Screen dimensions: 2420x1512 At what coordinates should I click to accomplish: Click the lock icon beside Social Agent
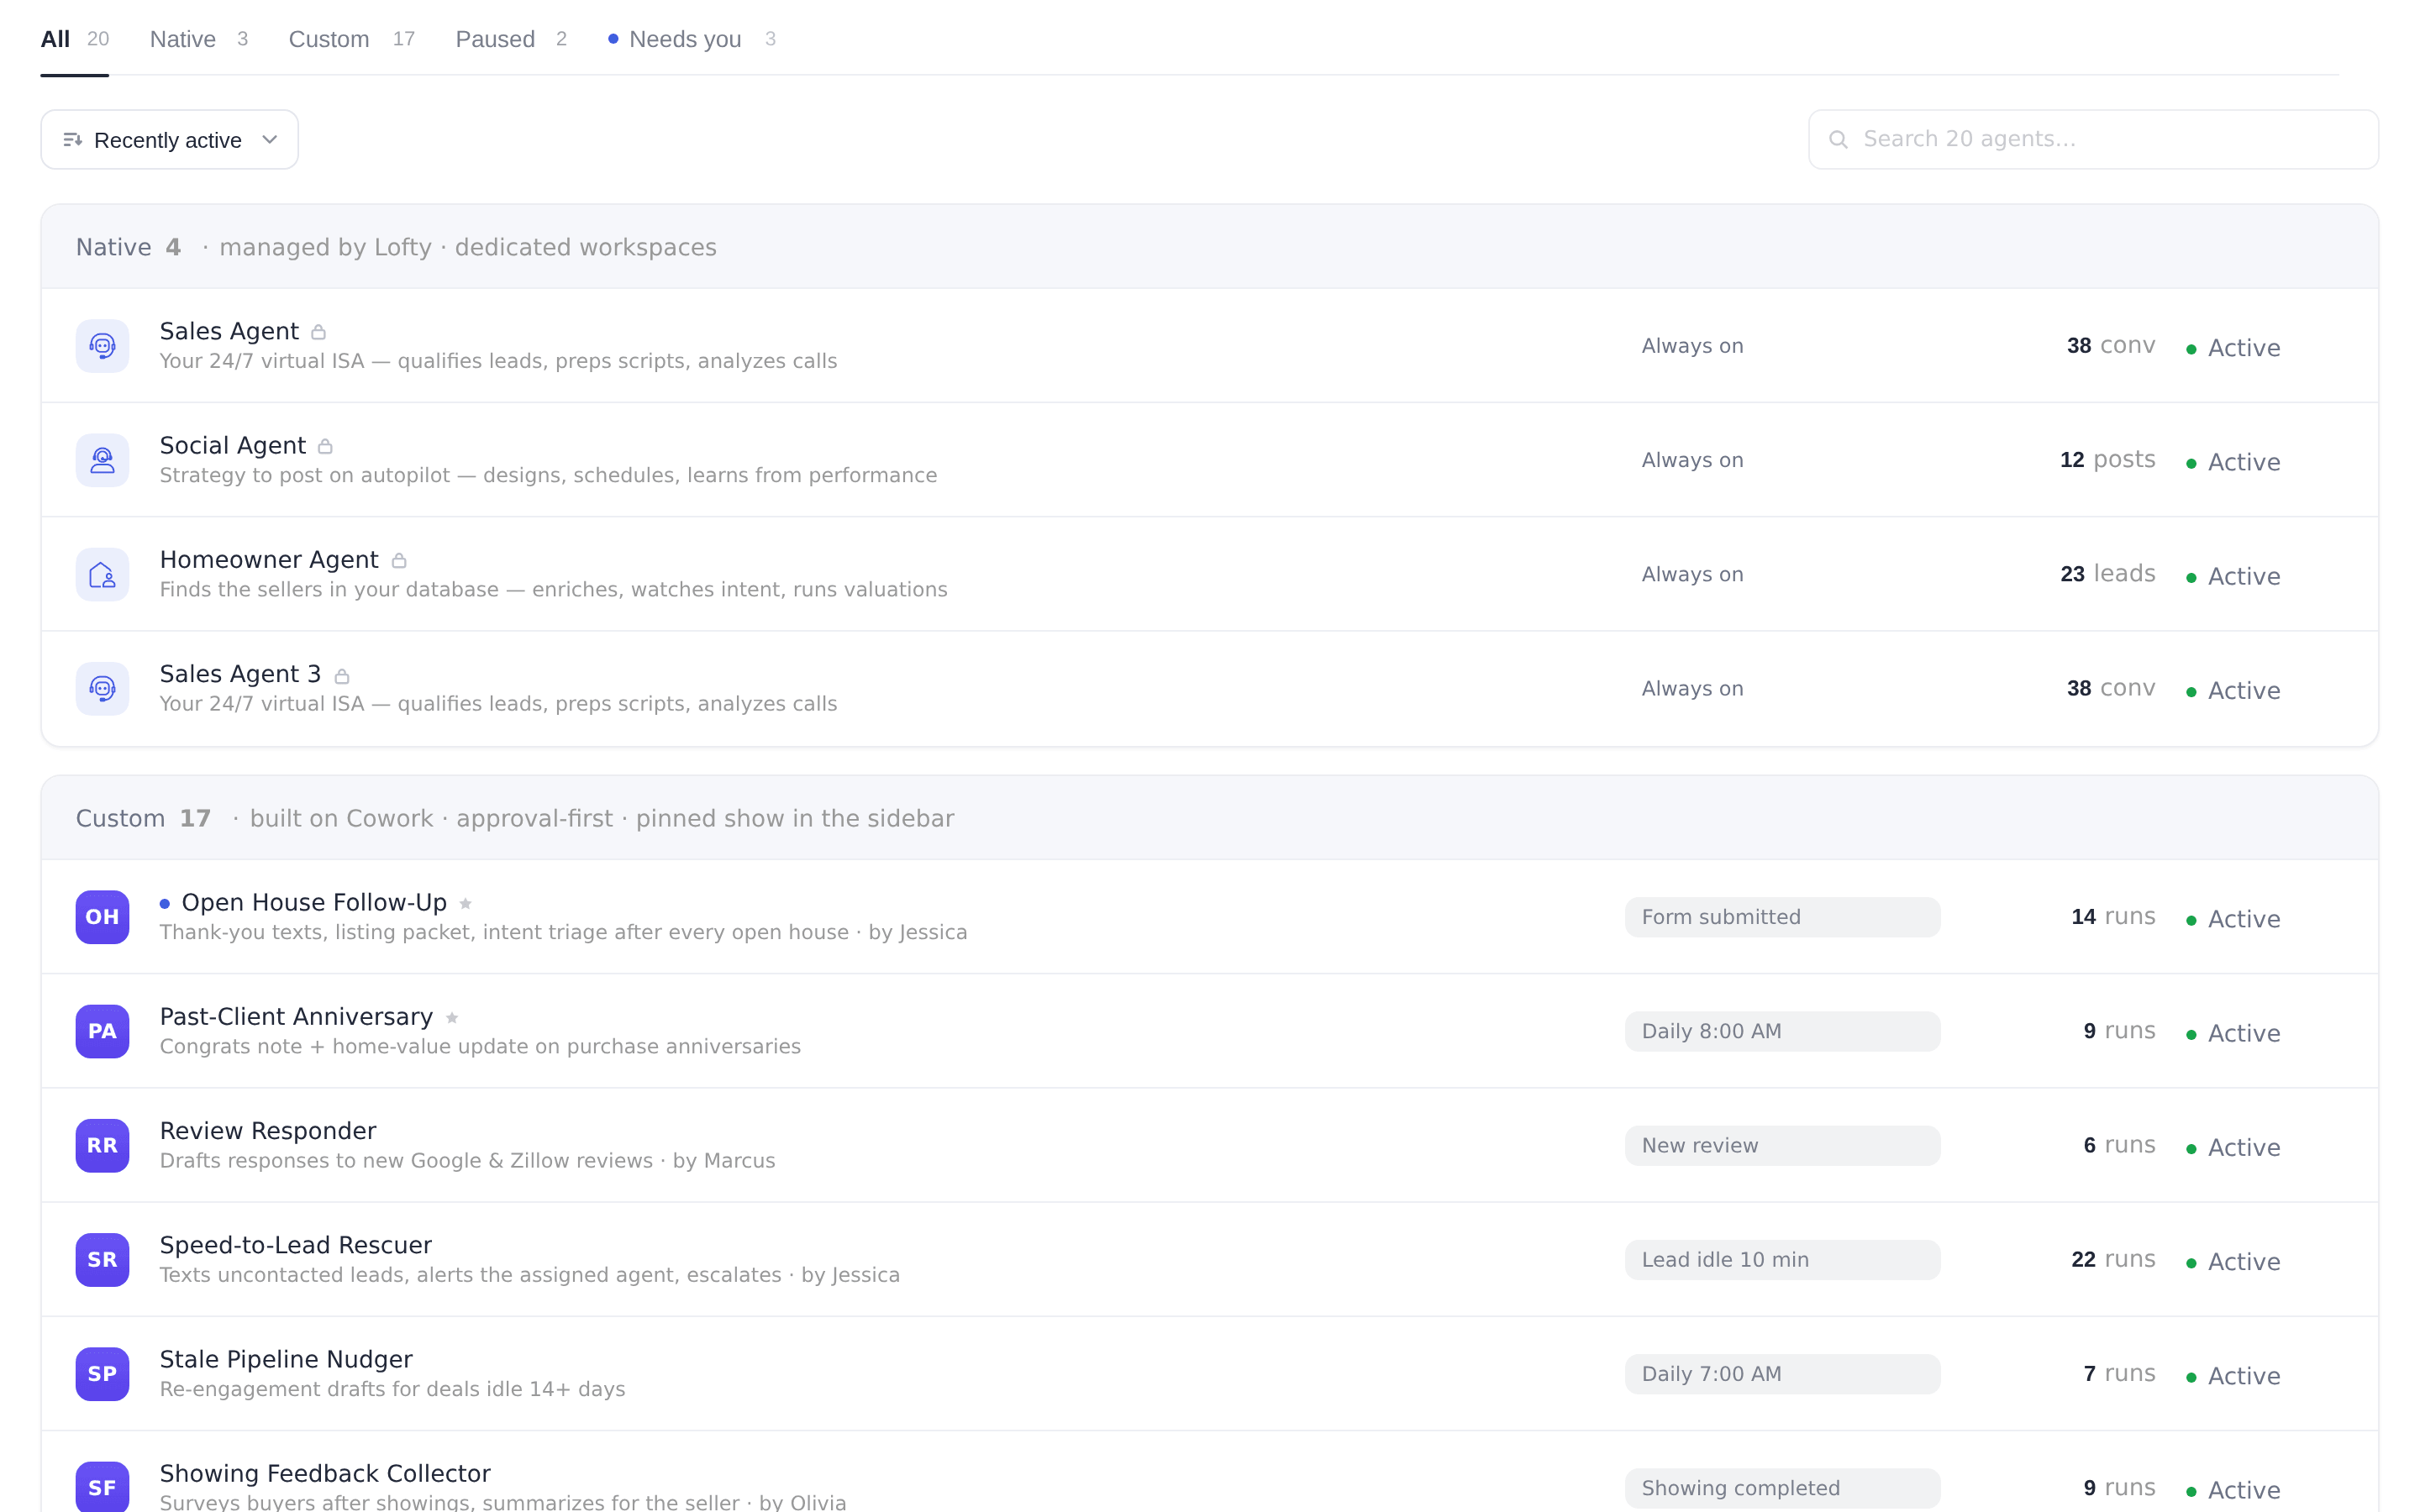pyautogui.click(x=325, y=446)
